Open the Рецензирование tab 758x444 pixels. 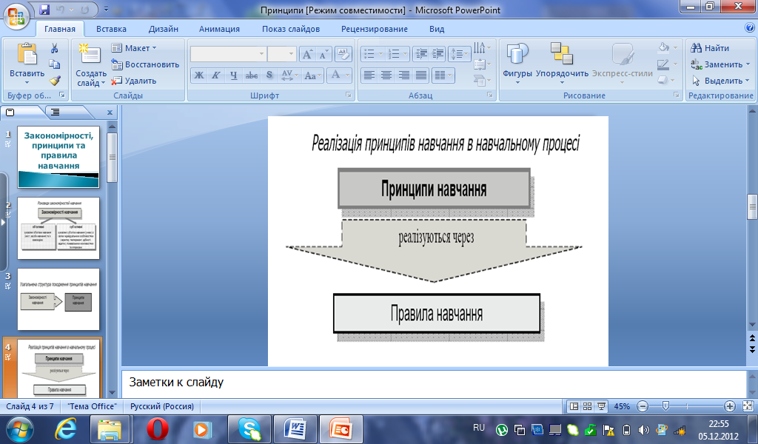point(375,29)
